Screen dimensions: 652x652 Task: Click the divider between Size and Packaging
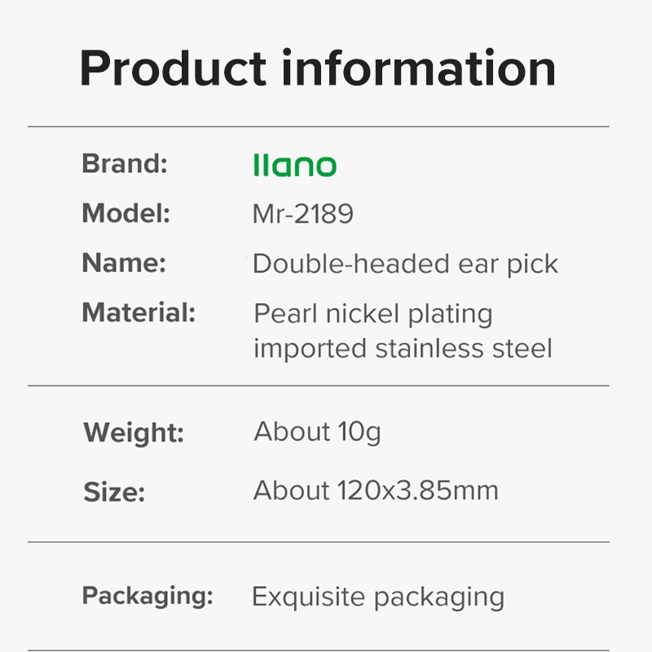pos(319,542)
